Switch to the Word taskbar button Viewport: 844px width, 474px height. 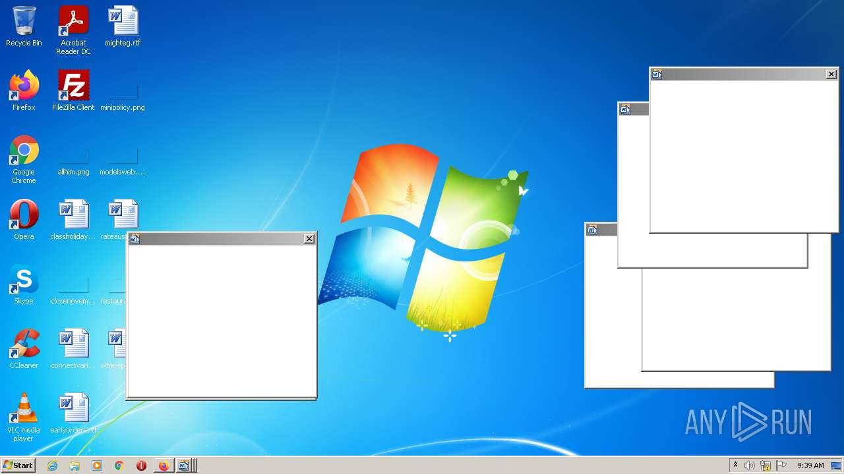tap(185, 465)
